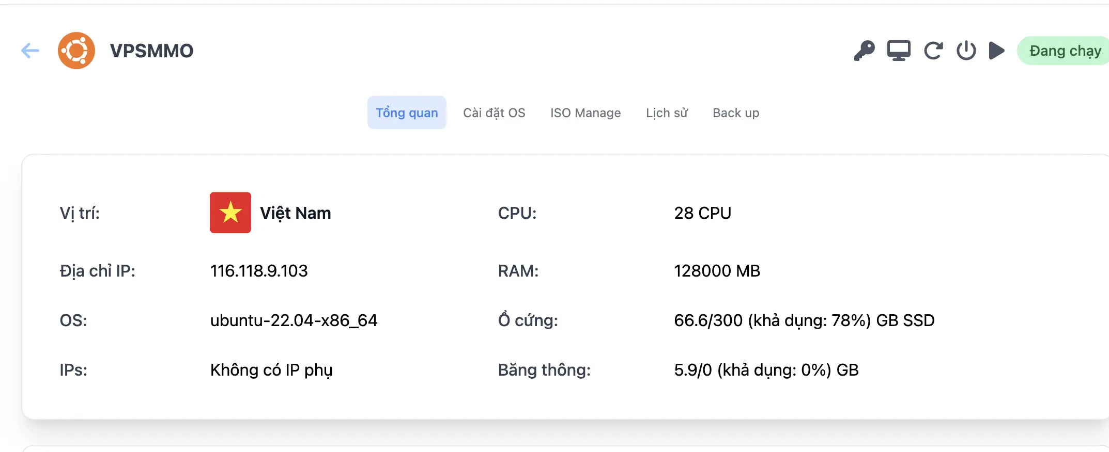This screenshot has width=1109, height=452.
Task: Switch to the Cài đặt OS tab
Action: coord(494,112)
